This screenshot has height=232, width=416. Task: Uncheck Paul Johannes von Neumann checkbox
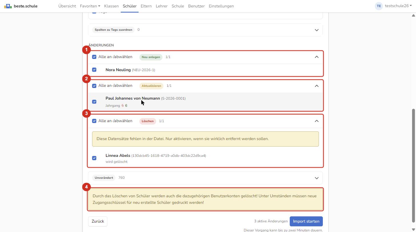coord(94,102)
